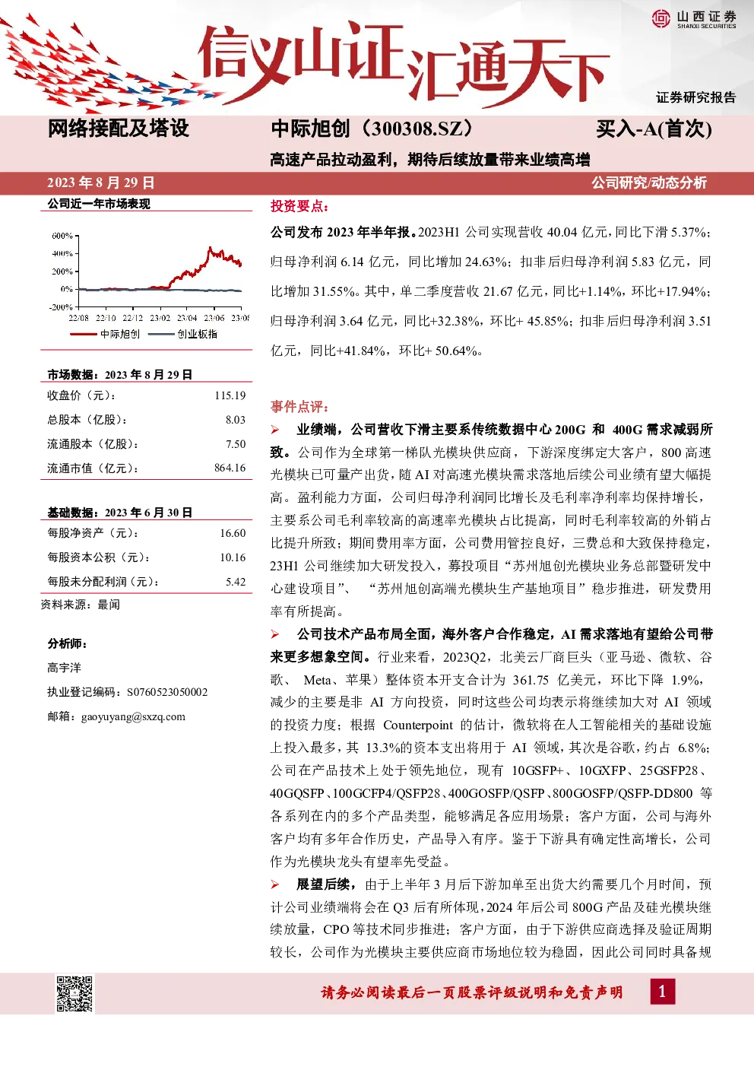The width and height of the screenshot is (754, 1067).
Task: Click the 600% axis label on chart
Action: point(62,236)
